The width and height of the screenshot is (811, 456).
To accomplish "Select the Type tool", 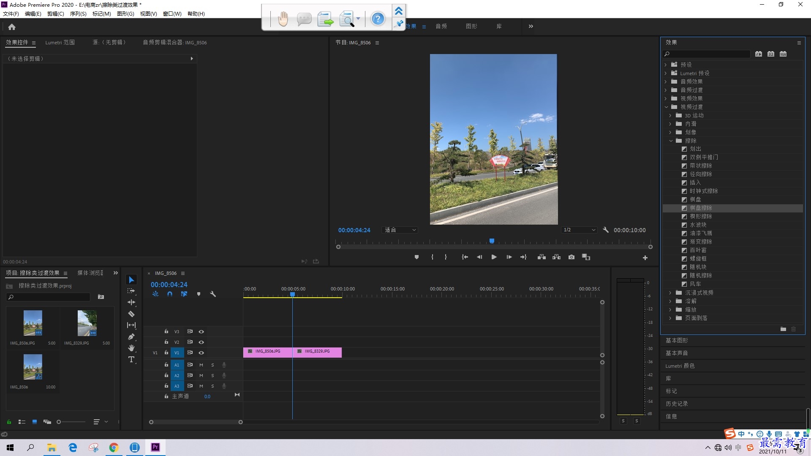I will (x=131, y=359).
